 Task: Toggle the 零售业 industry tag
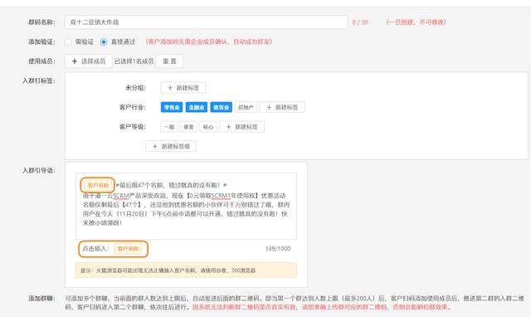point(172,107)
